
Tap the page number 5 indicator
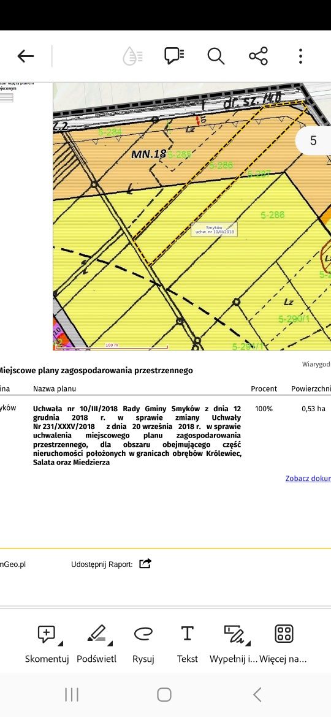coord(313,140)
